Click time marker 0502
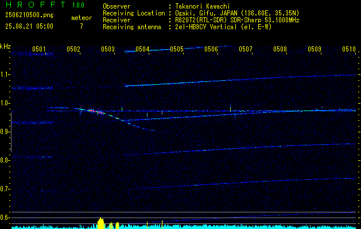This screenshot has height=229, width=361. coord(73,49)
